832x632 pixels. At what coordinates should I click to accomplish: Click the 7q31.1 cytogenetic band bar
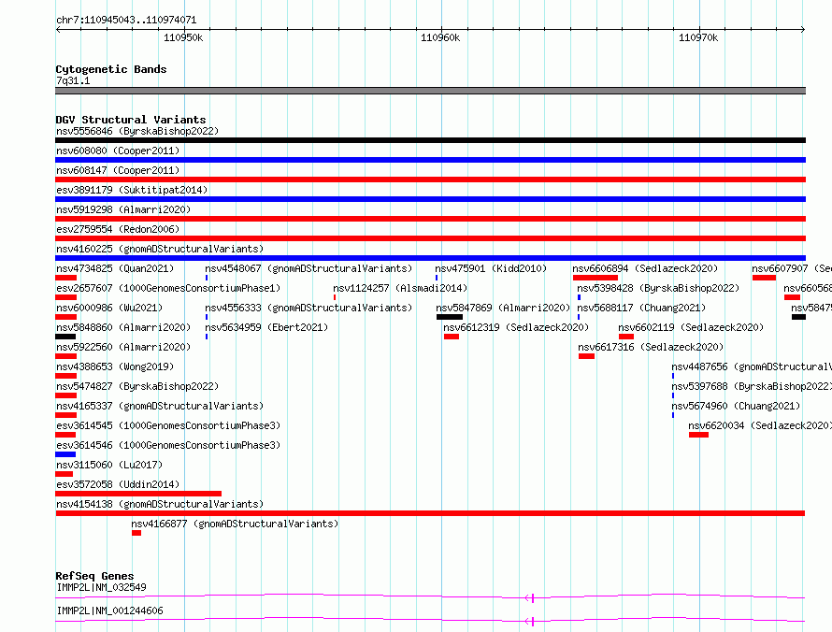pyautogui.click(x=430, y=91)
